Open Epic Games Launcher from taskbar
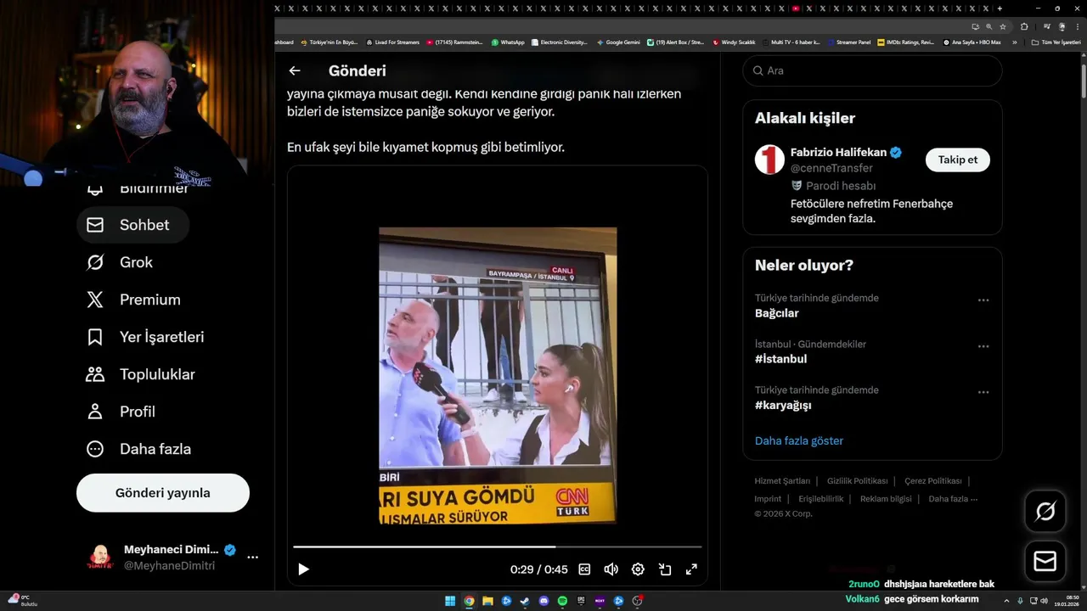This screenshot has width=1087, height=611. [581, 601]
